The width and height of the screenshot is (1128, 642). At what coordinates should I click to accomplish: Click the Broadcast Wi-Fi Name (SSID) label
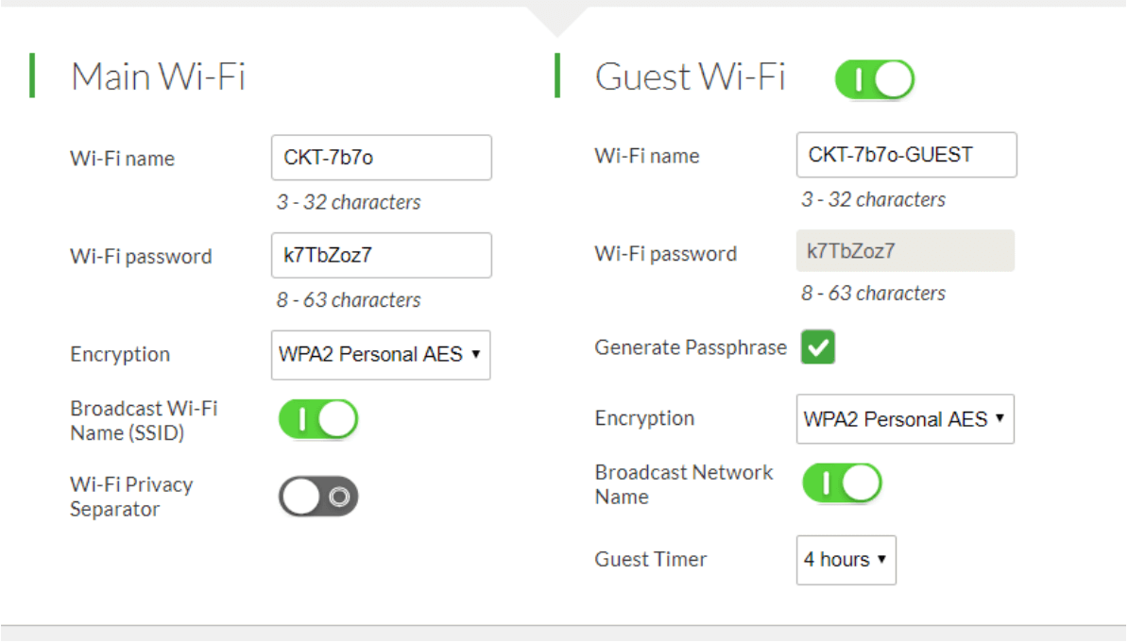coord(144,421)
